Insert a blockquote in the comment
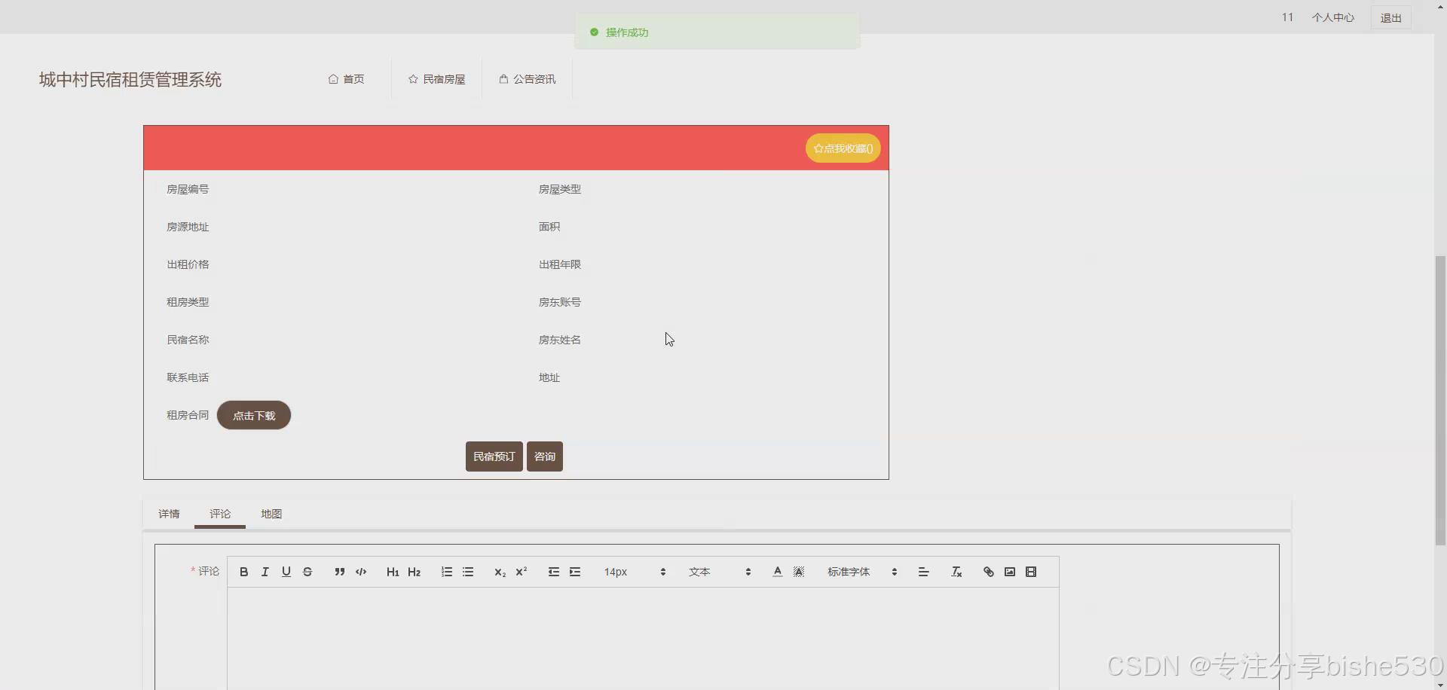 click(x=339, y=572)
